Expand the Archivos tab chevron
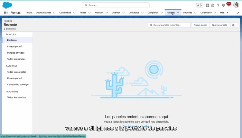The height and width of the screenshot is (138, 242). tap(106, 13)
